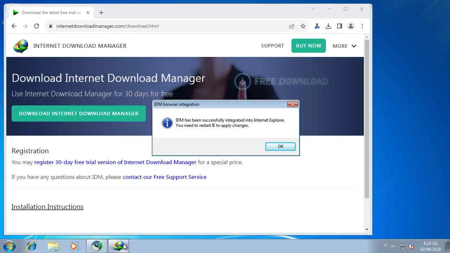Screen dimensions: 450x253
Task: Select the Download the latest free trial tab
Action: coord(51,13)
